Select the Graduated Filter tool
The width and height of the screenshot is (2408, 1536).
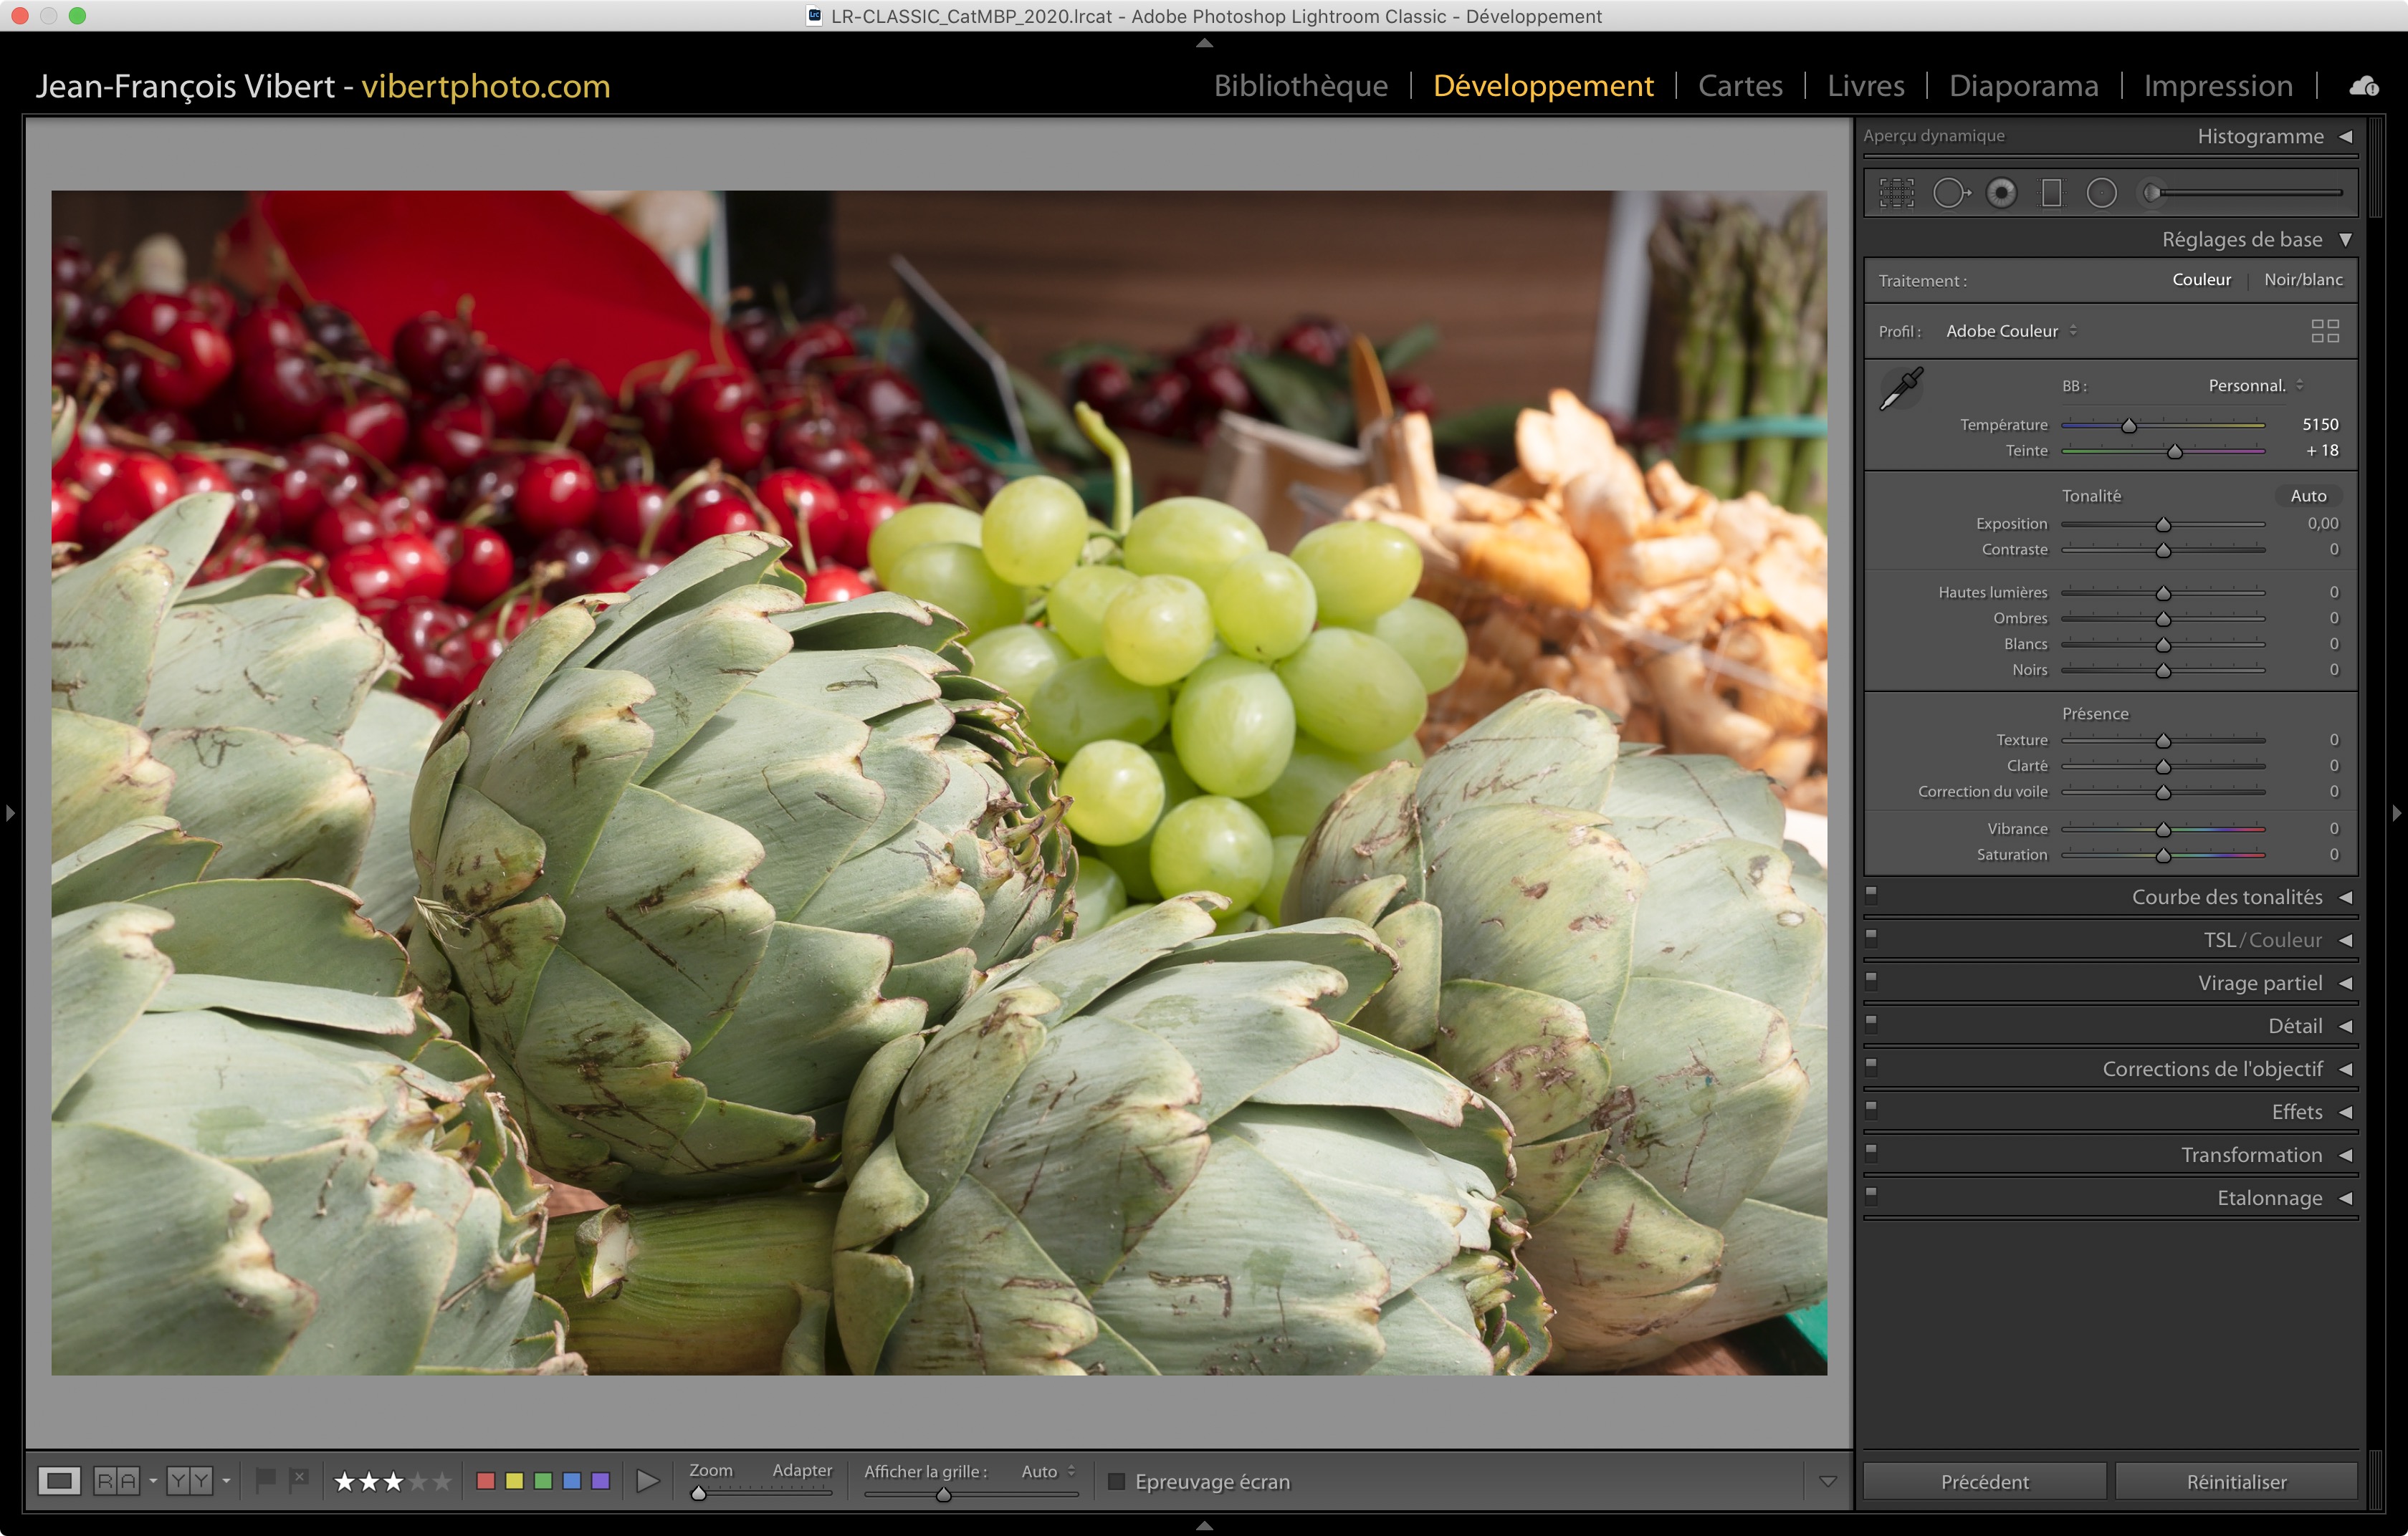coord(2051,193)
